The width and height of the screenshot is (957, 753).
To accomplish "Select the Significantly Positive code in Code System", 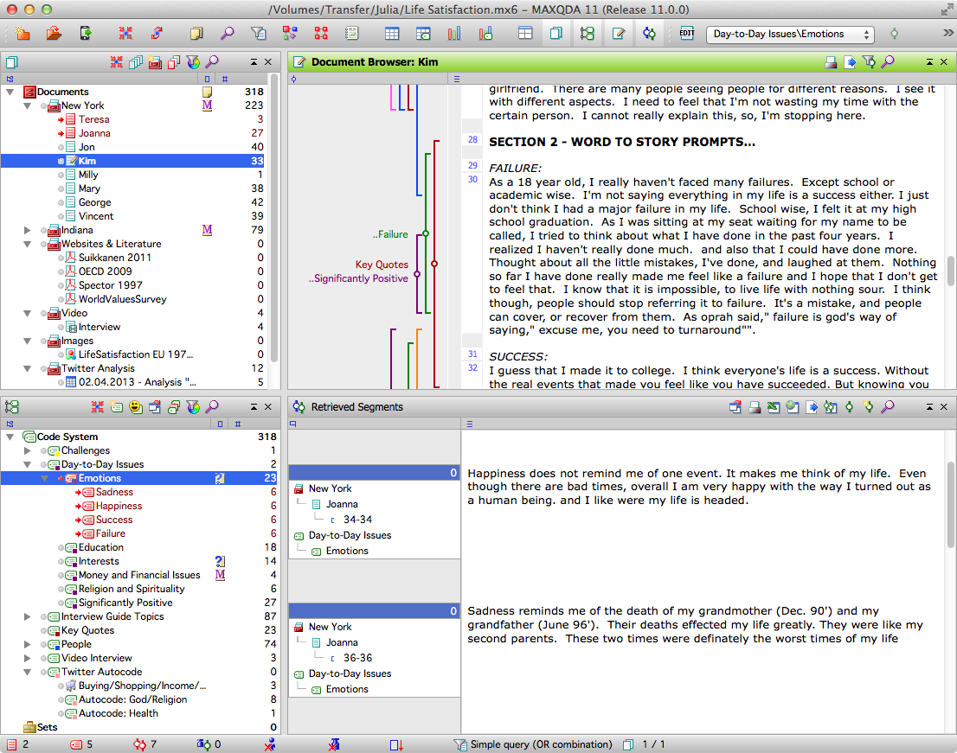I will pos(125,603).
